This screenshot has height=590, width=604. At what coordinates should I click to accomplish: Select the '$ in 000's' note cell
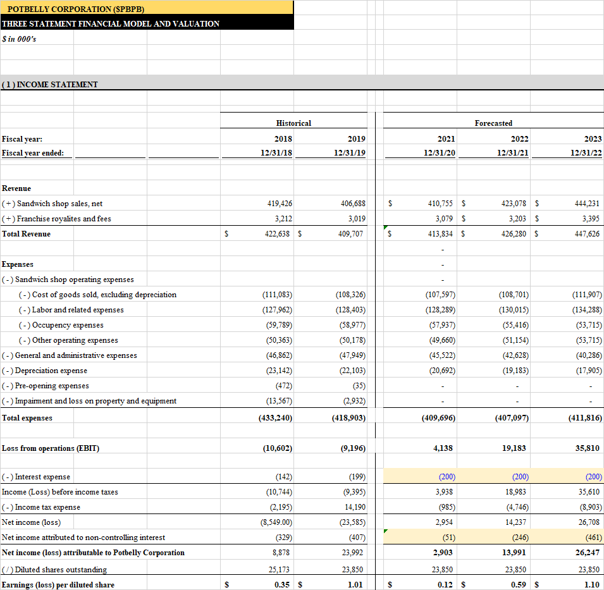click(x=37, y=39)
